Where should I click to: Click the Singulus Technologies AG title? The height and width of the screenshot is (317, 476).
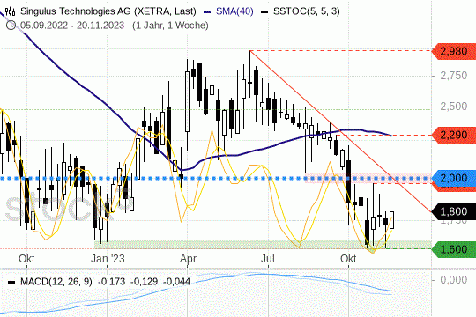tap(108, 11)
